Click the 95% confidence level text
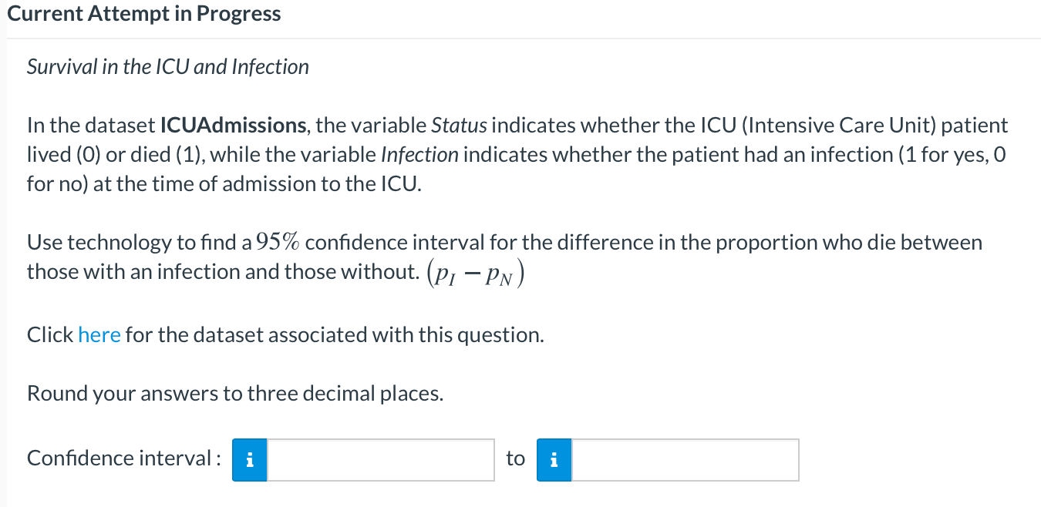The height and width of the screenshot is (507, 1041). (280, 242)
